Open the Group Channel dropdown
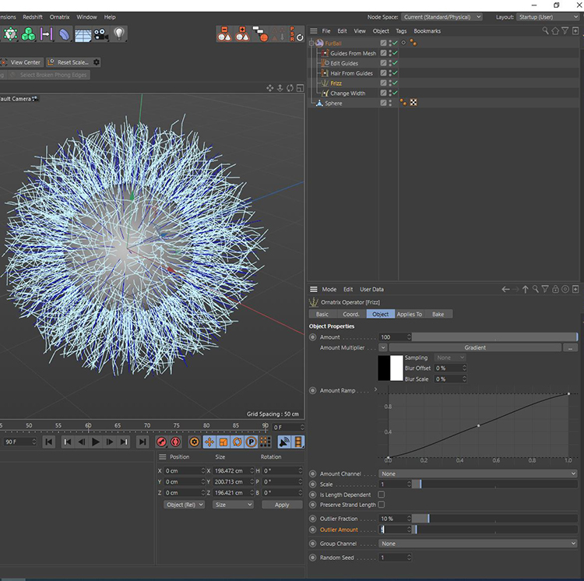Screen dimensions: 584x581 [x=478, y=544]
